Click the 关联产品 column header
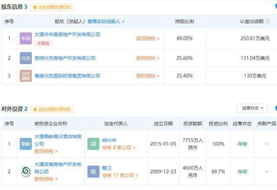Viewport: 277px width, 190px height. coord(267,123)
